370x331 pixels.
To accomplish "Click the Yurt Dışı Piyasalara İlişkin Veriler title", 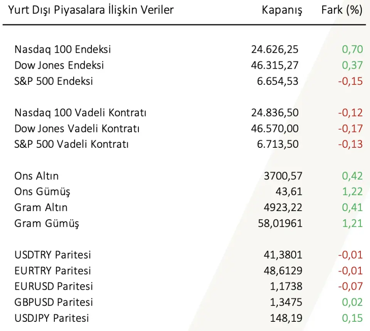I will 91,10.
